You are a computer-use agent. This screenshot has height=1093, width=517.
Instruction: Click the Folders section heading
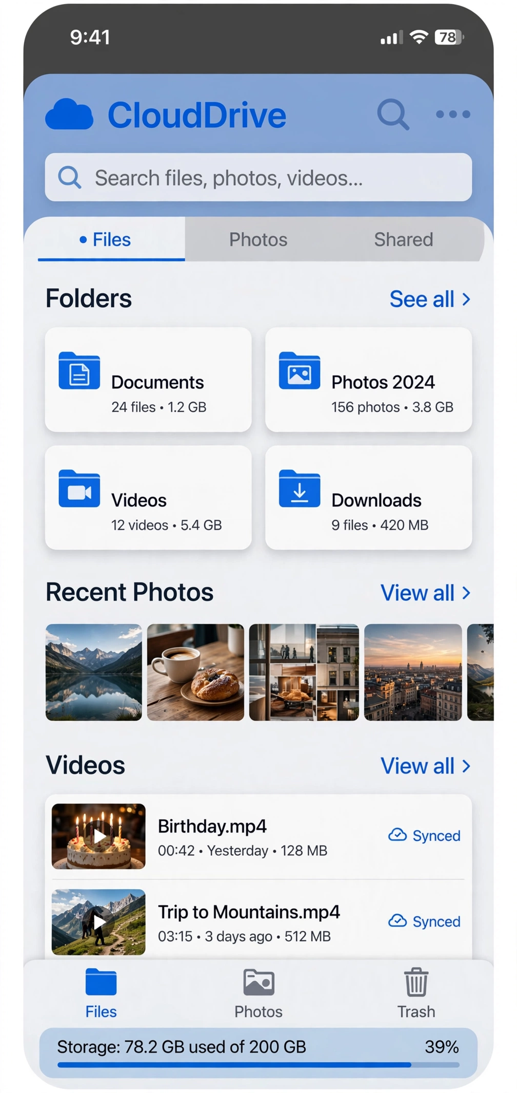point(89,298)
